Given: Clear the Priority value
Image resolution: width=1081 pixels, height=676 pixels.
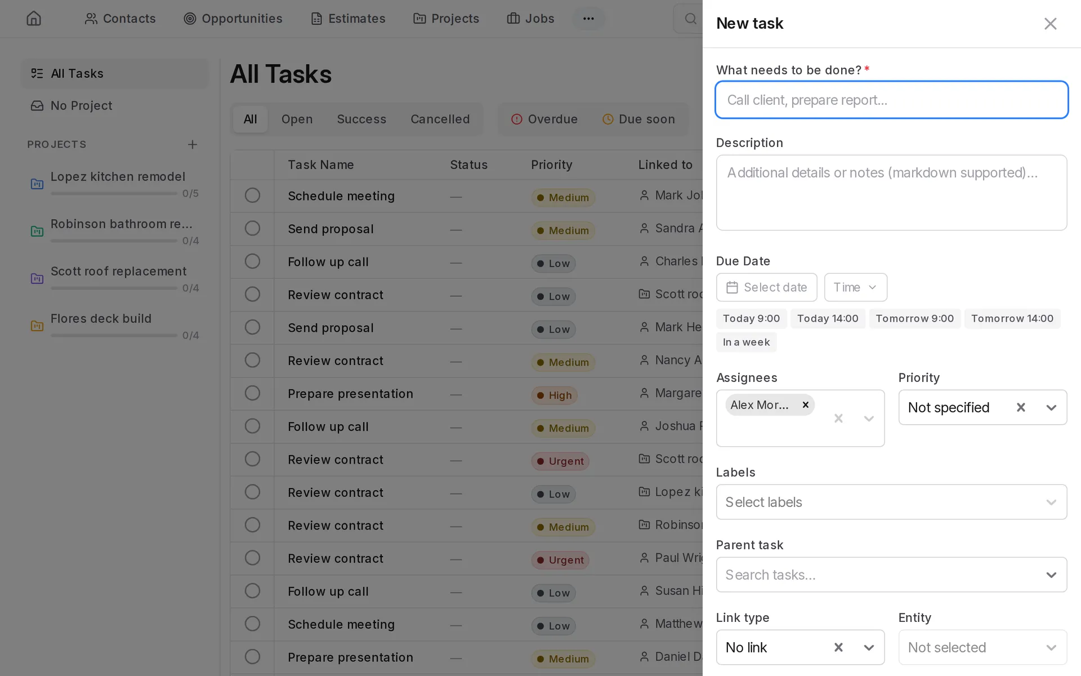Looking at the screenshot, I should point(1021,407).
